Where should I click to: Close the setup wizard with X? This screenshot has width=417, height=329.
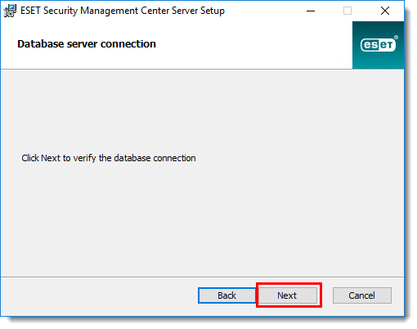click(385, 11)
